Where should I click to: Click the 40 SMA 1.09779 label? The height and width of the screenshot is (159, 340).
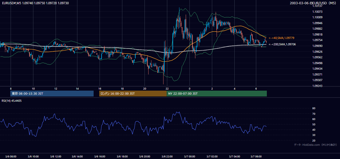281,38
